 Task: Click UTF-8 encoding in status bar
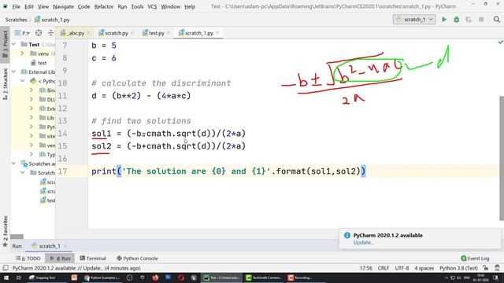(x=402, y=268)
